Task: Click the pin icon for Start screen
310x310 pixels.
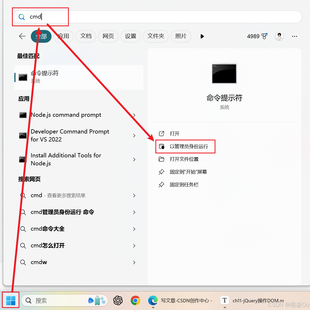Action: pos(162,172)
